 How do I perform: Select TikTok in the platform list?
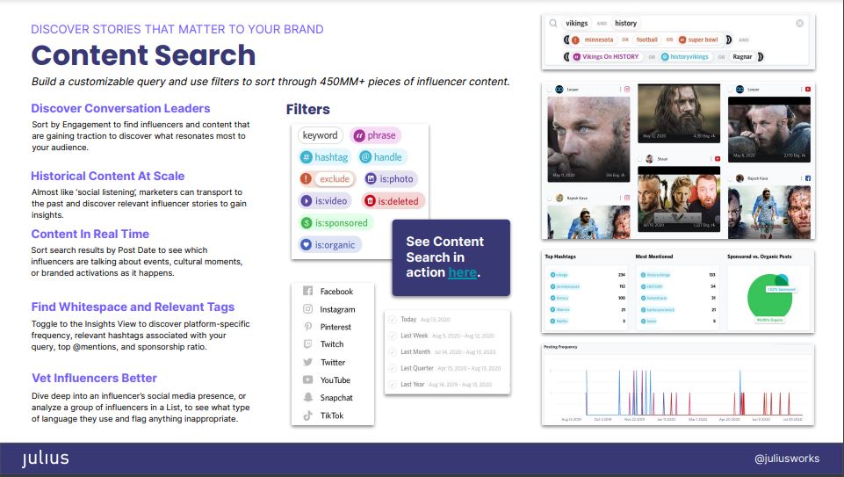(333, 416)
